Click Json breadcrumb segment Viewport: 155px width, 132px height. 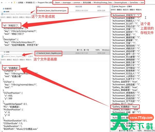point(142,3)
